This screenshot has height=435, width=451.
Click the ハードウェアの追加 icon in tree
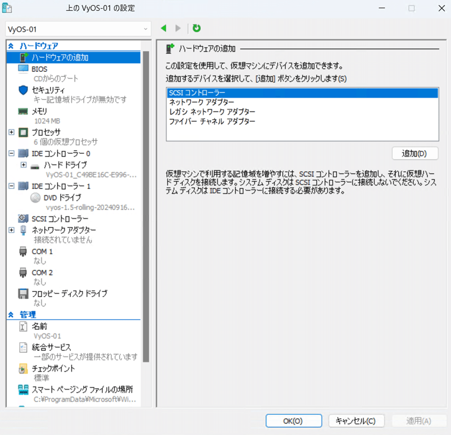[24, 57]
